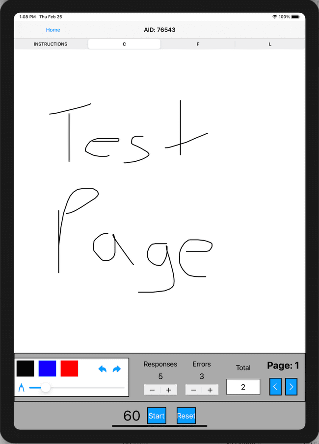Tap the redo arrow icon

pyautogui.click(x=117, y=369)
